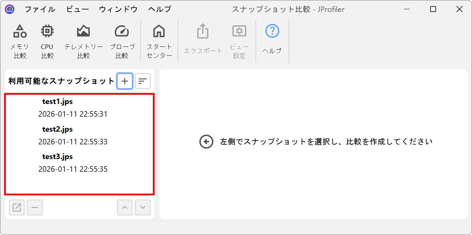Open the ビュー menu

click(x=77, y=9)
